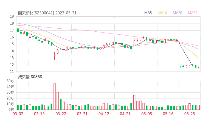Click the 03-22 date axis label
The width and height of the screenshot is (203, 120).
pyautogui.click(x=61, y=114)
